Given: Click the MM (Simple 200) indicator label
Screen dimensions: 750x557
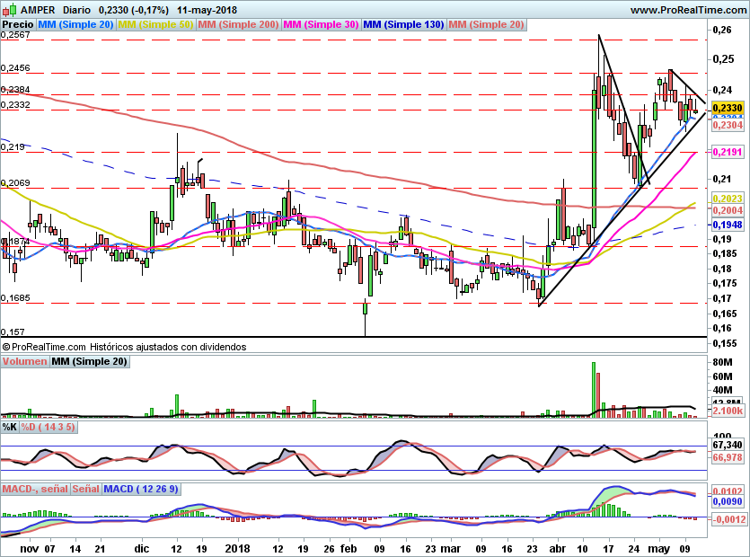Looking at the screenshot, I should [238, 24].
